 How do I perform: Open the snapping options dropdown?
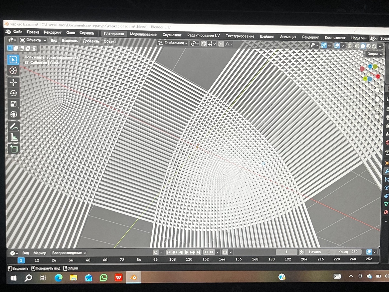pyautogui.click(x=212, y=44)
